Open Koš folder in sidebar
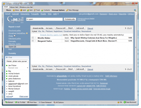The height and width of the screenshot is (108, 141). pos(10,49)
